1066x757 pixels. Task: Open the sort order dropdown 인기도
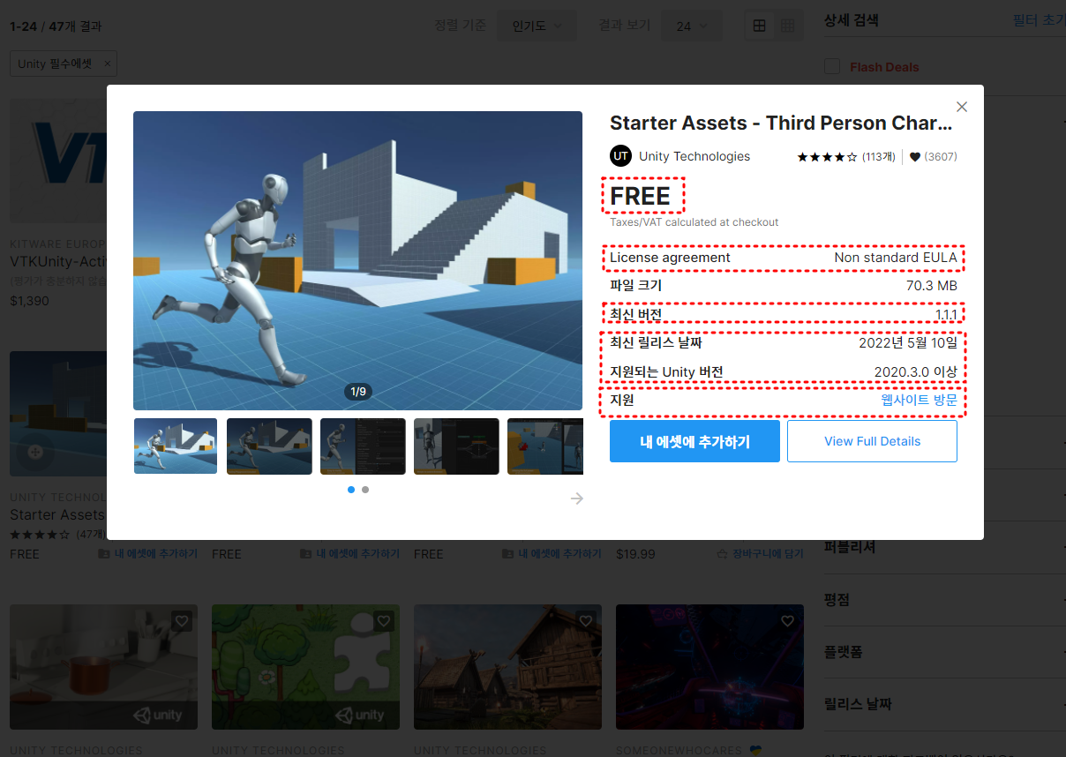[537, 26]
